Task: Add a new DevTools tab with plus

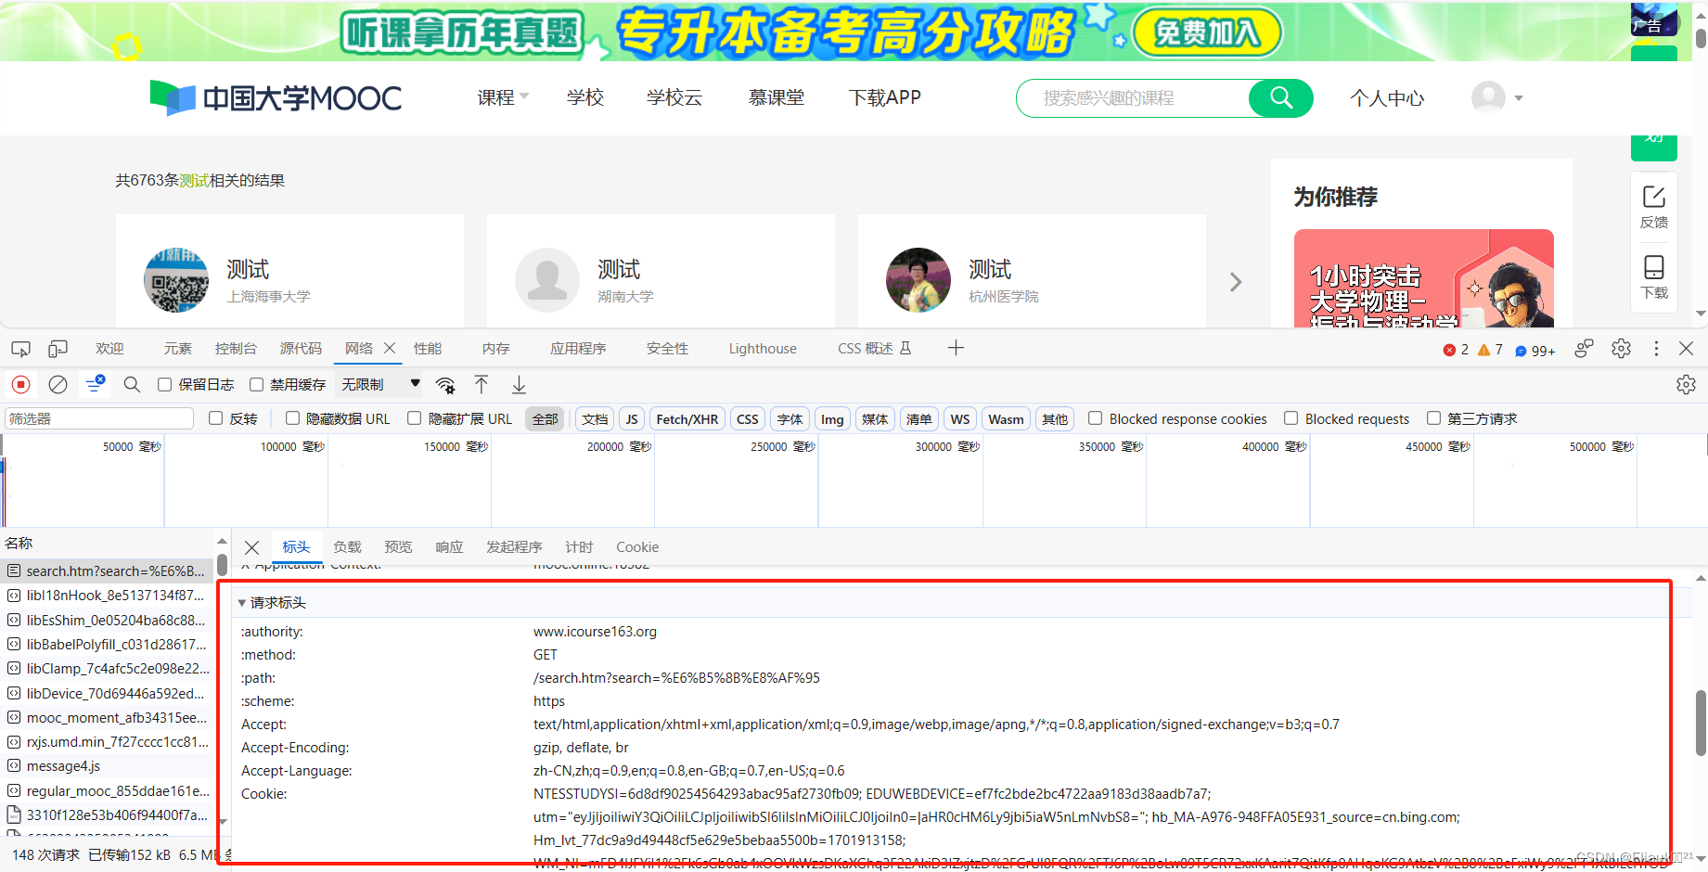Action: point(956,348)
